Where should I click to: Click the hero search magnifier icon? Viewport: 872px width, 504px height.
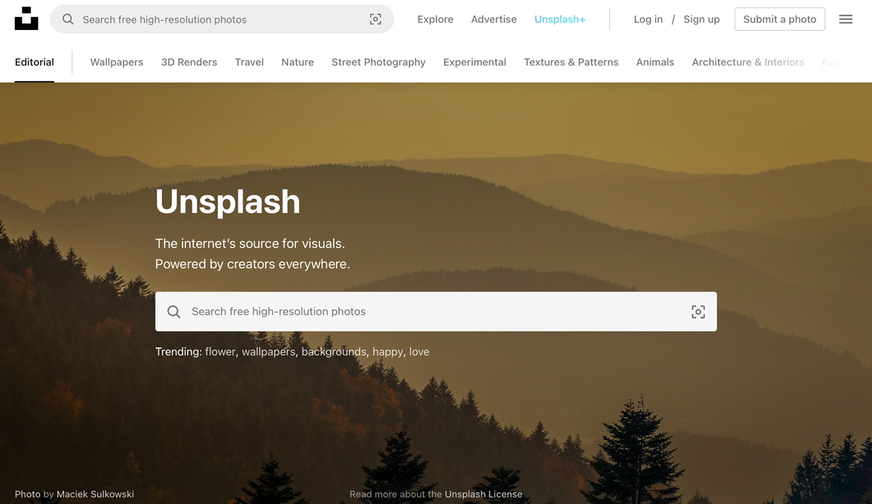[174, 311]
